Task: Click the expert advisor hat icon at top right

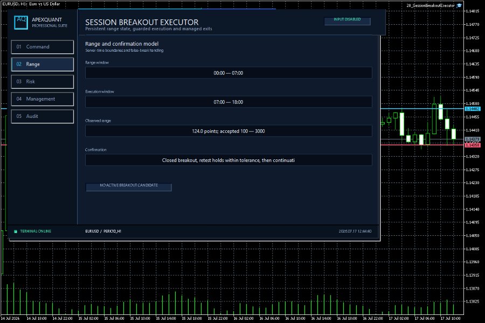Action: click(459, 5)
